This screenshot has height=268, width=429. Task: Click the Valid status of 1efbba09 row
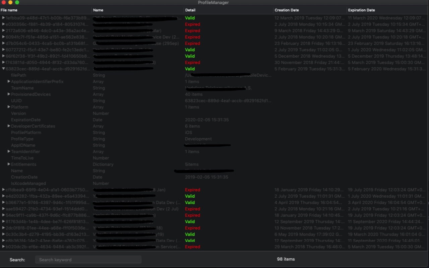coord(190,18)
